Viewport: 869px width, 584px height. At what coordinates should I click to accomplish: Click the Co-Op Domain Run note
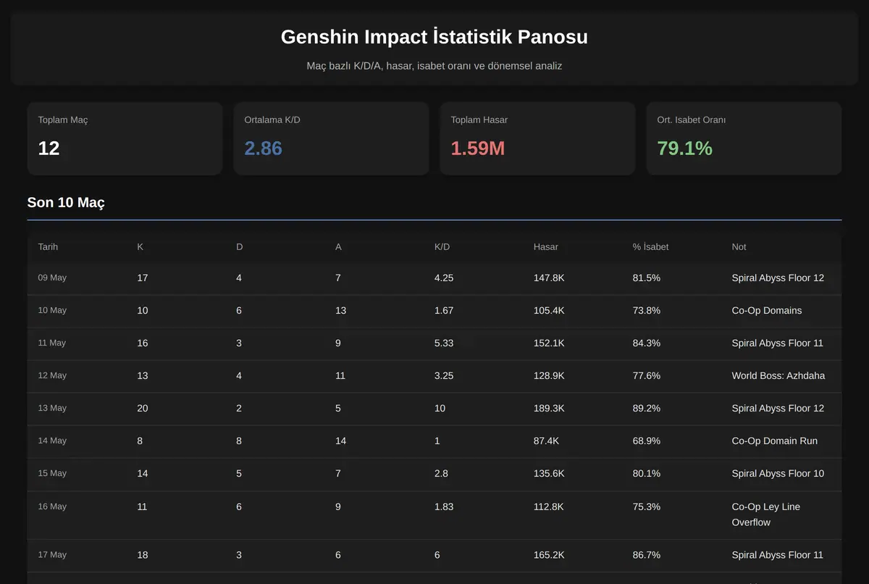775,441
